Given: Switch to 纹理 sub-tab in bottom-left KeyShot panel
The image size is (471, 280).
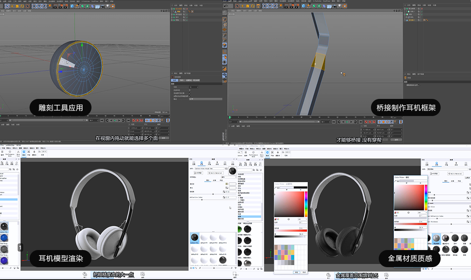Looking at the screenshot, I should click(214, 180).
